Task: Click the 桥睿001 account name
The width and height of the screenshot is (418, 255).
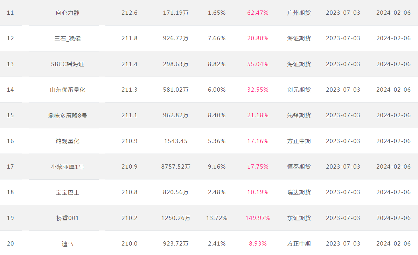Action: [68, 218]
